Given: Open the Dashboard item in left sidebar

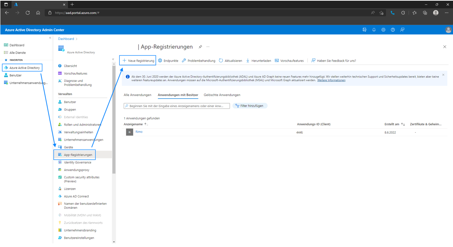Looking at the screenshot, I should pos(14,45).
